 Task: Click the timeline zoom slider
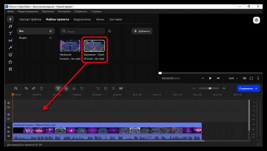[x=210, y=88]
